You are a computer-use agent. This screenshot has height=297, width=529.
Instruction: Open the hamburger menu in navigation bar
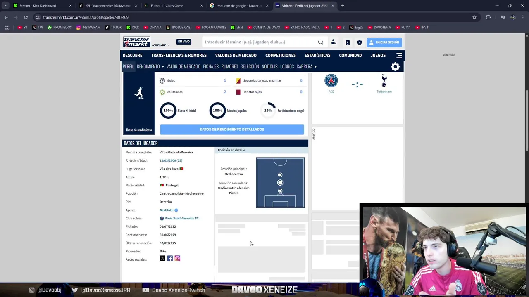coord(399,55)
